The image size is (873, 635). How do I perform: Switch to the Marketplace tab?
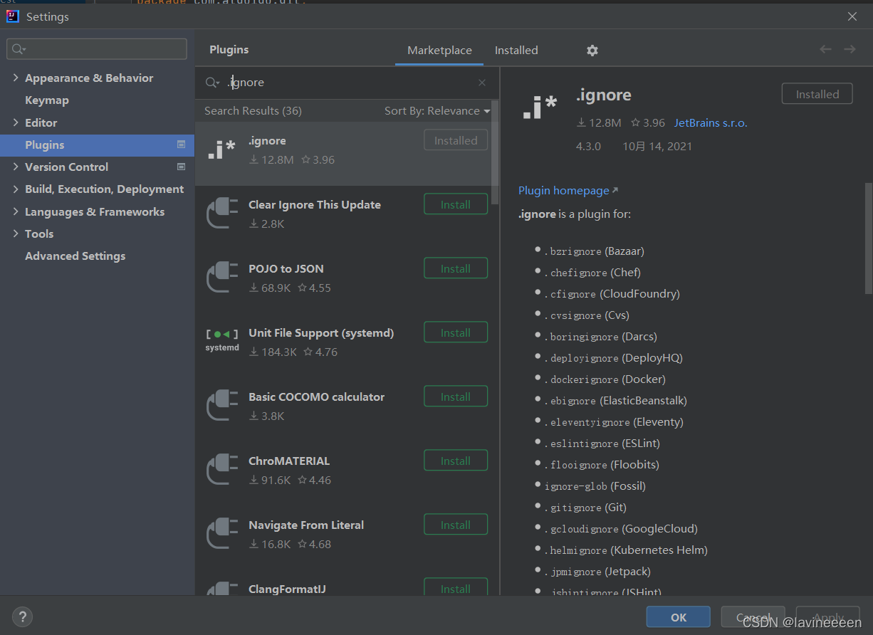[x=439, y=51]
